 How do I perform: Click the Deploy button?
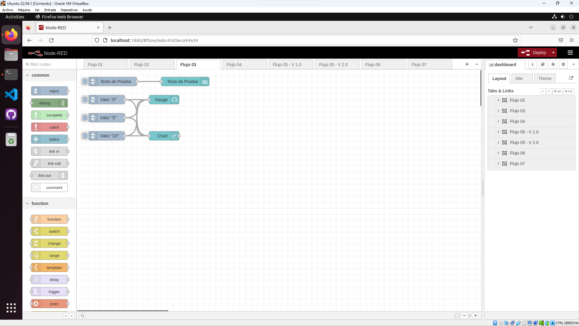tap(534, 53)
